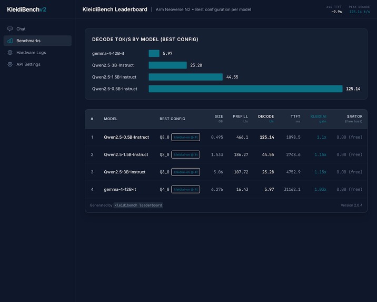Sort by $/MTOK column header
Image resolution: width=377 pixels, height=302 pixels.
tap(354, 119)
